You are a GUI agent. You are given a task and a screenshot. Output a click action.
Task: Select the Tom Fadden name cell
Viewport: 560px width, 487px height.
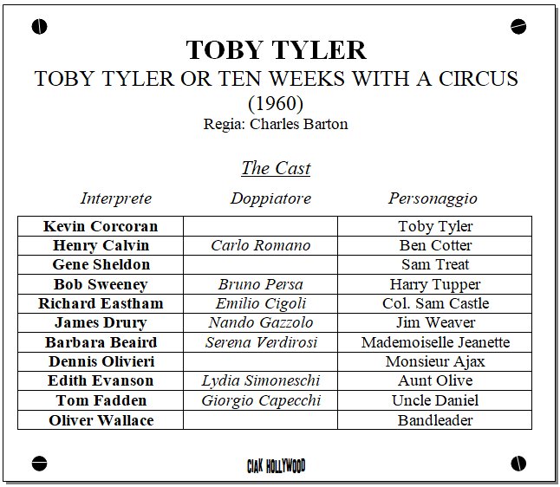(x=101, y=400)
